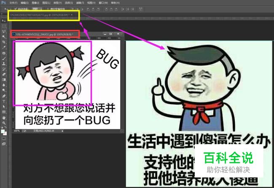This screenshot has width=274, height=188.
Task: Switch to the docked 200% document tab
Action: (x=40, y=15)
